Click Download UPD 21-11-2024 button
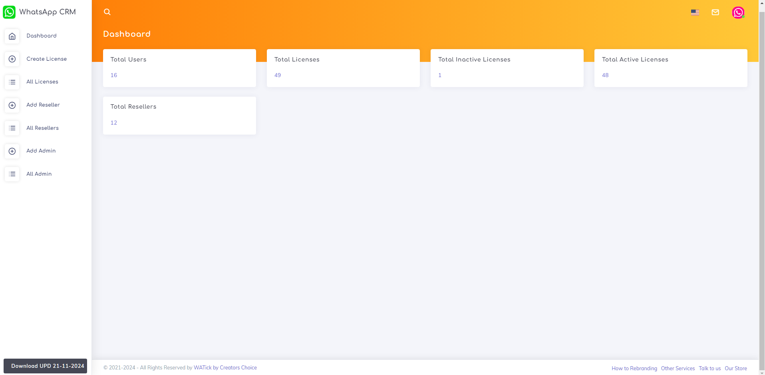This screenshot has height=375, width=765. tap(46, 366)
